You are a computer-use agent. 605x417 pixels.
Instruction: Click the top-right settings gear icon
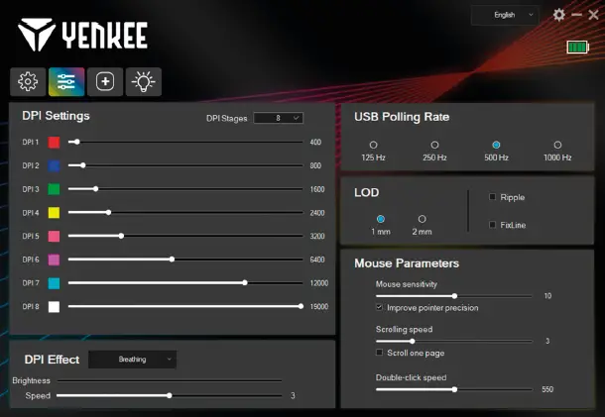[558, 15]
